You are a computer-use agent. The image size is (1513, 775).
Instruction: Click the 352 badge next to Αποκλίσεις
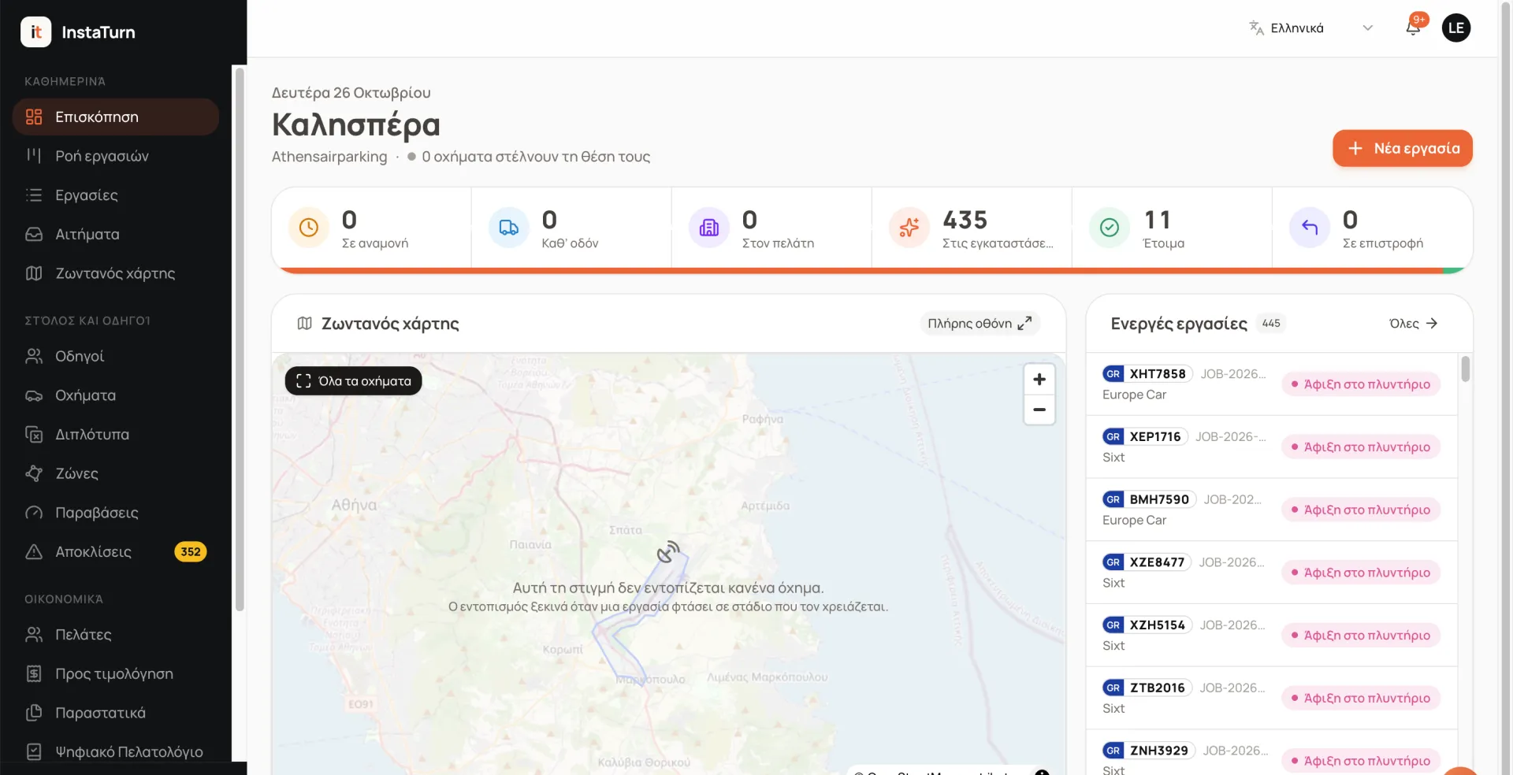[x=191, y=551]
